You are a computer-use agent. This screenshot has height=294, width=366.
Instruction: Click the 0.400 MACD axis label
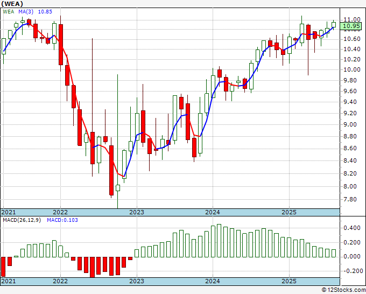352,228
